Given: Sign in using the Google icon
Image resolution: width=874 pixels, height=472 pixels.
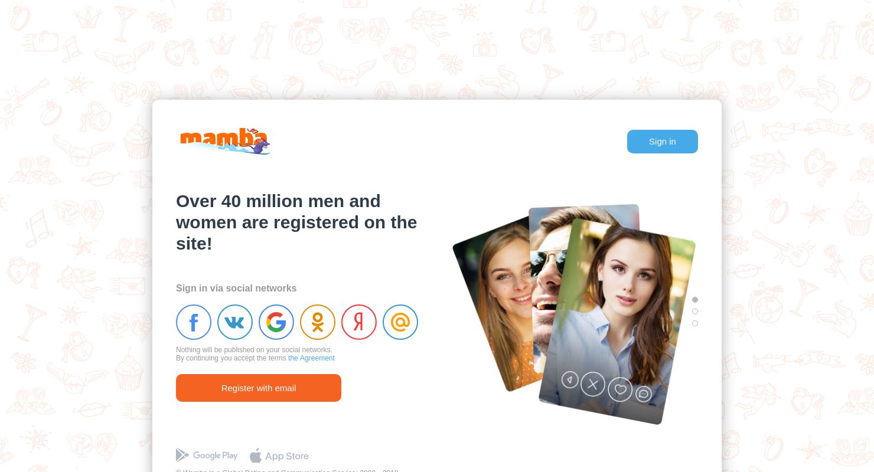Looking at the screenshot, I should (x=276, y=322).
